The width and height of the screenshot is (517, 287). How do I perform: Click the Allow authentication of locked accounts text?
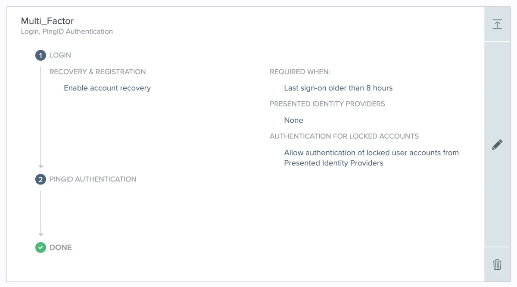tap(371, 158)
